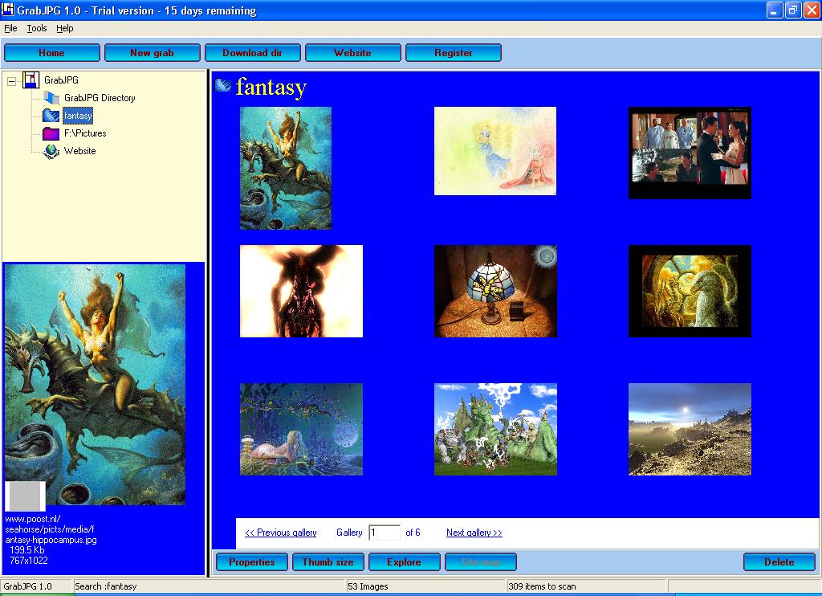Select the pastel watercolor drawing thumbnail
822x596 pixels.
495,151
